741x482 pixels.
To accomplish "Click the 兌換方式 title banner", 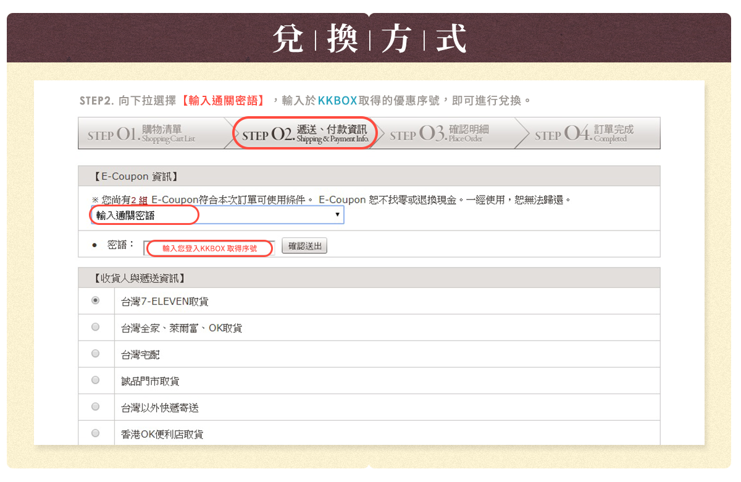I will pyautogui.click(x=369, y=40).
